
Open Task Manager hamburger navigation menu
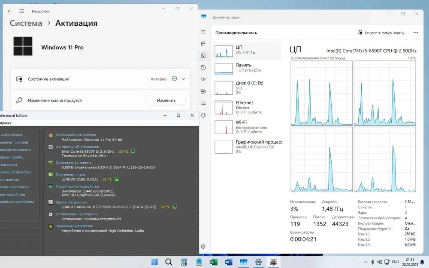tap(203, 32)
